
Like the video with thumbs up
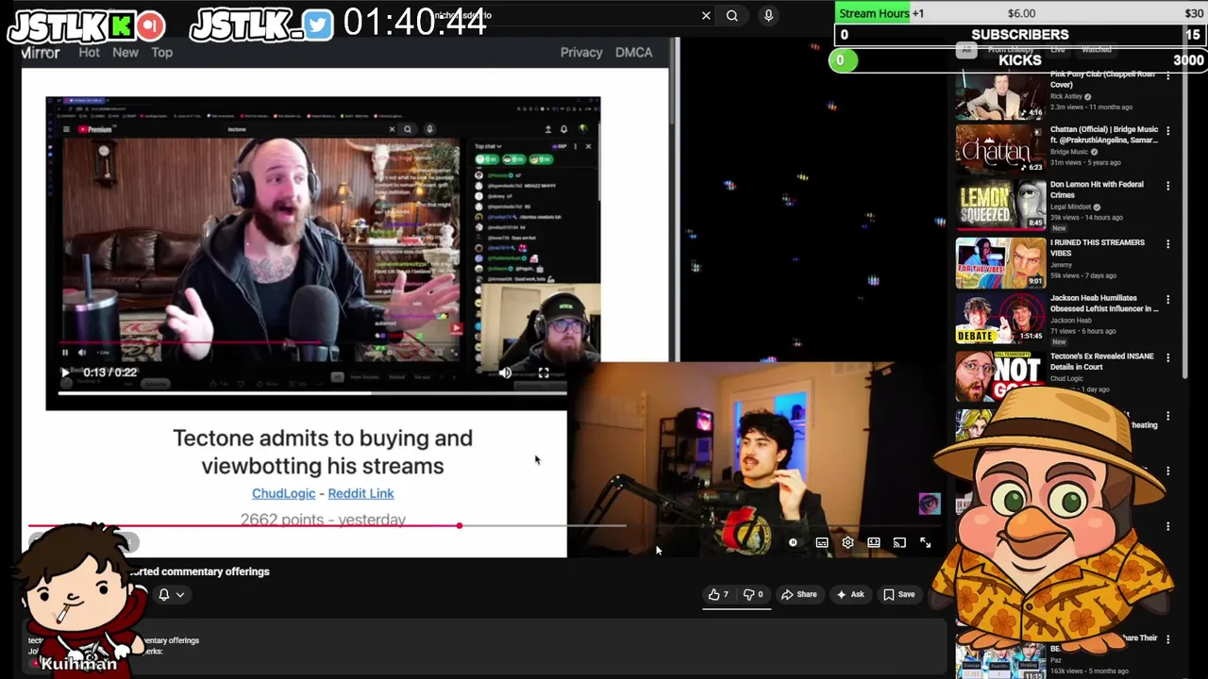click(x=719, y=594)
